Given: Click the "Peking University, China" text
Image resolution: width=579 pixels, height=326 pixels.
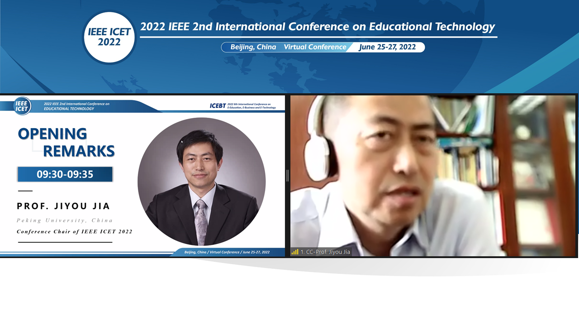Looking at the screenshot, I should (x=65, y=221).
